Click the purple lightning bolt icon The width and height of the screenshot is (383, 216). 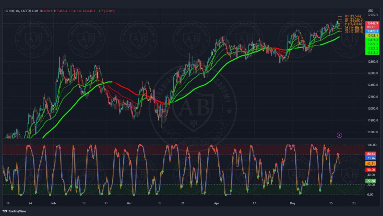(339, 135)
